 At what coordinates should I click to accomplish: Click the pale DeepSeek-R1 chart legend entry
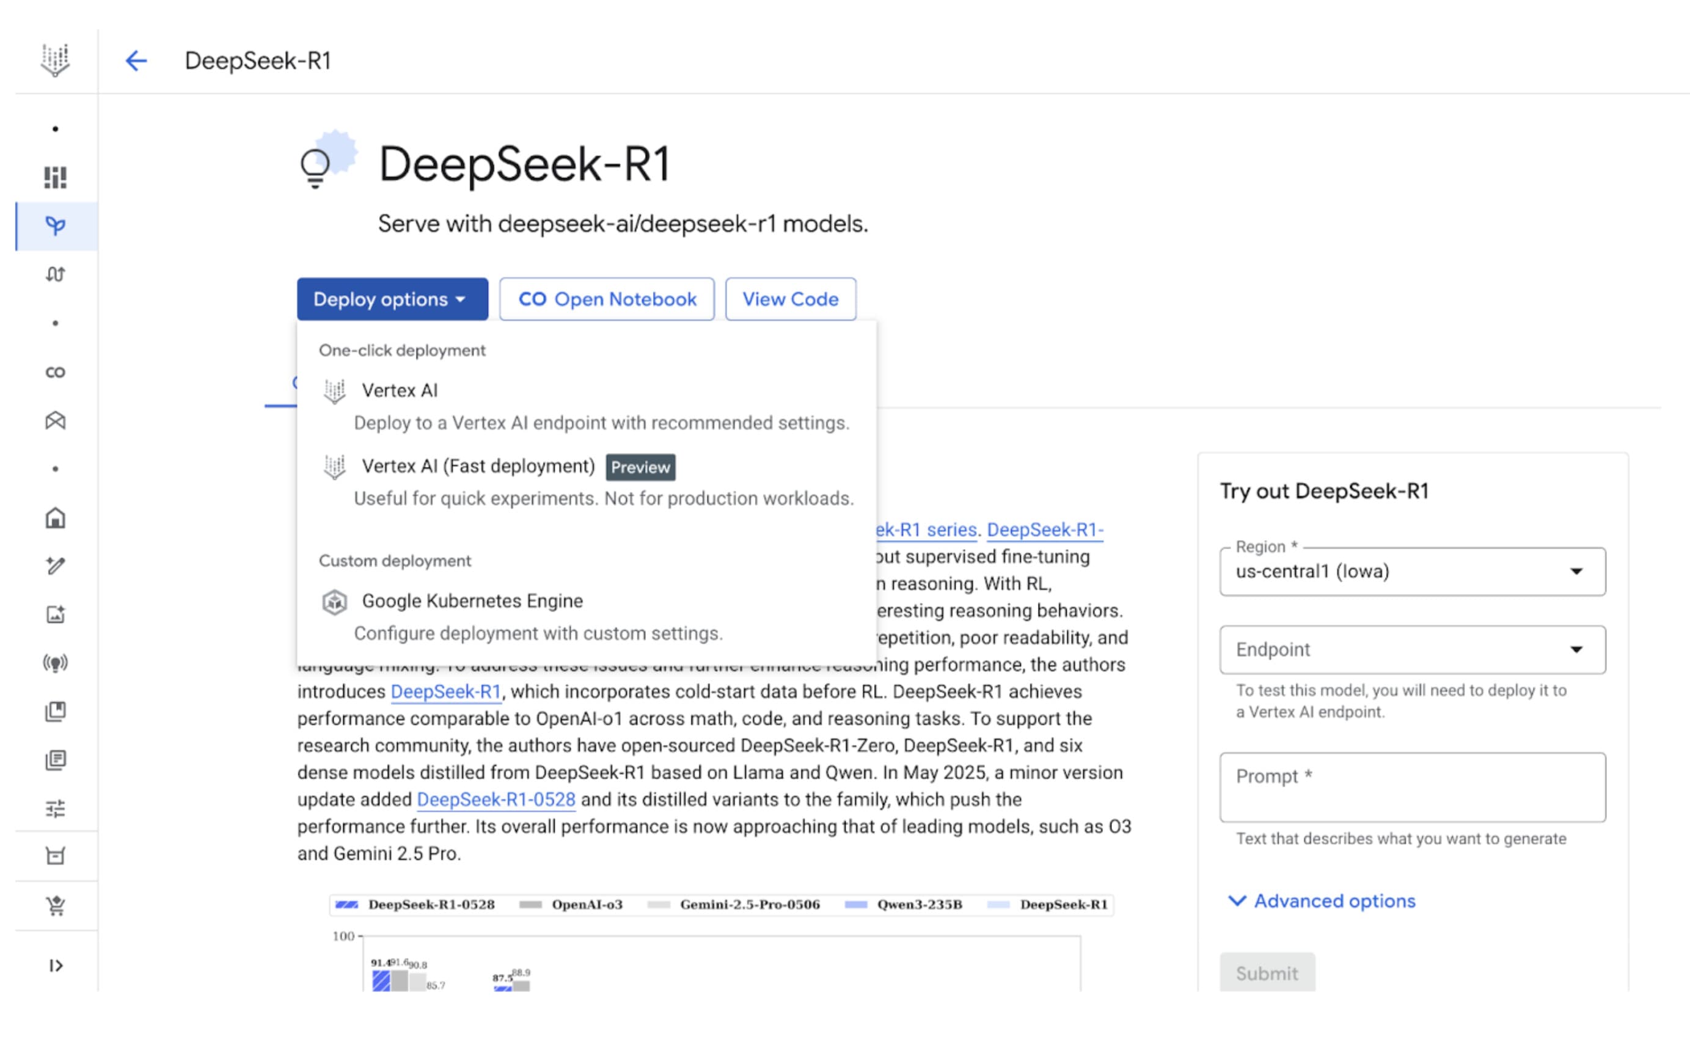click(1047, 905)
